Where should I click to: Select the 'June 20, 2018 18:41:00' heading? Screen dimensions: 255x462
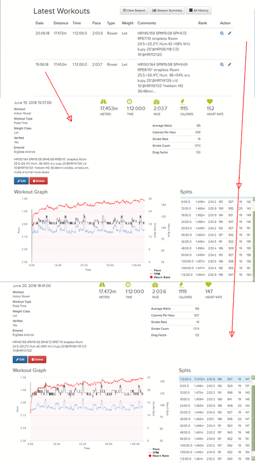point(32,285)
